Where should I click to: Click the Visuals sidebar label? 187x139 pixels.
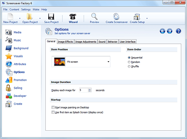[x=18, y=56]
